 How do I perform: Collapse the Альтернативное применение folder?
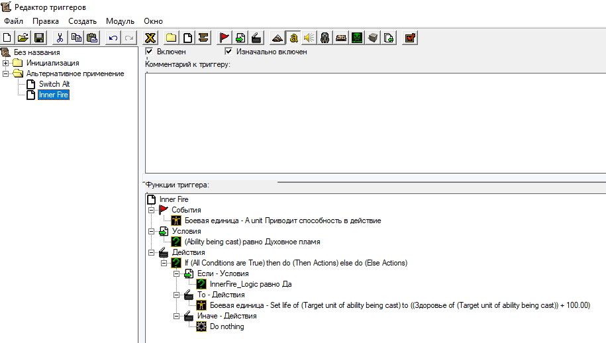click(5, 73)
